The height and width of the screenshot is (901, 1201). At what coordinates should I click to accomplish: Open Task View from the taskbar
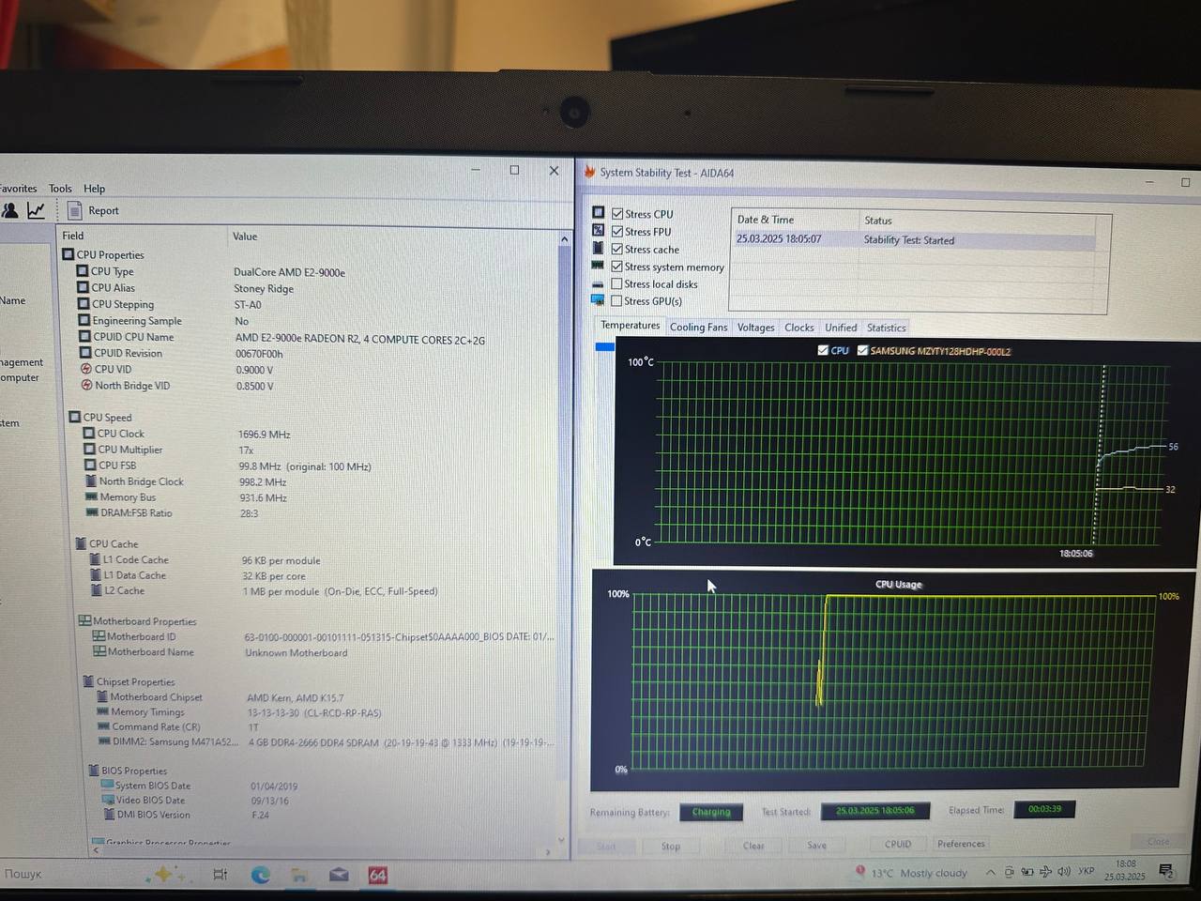(x=220, y=874)
